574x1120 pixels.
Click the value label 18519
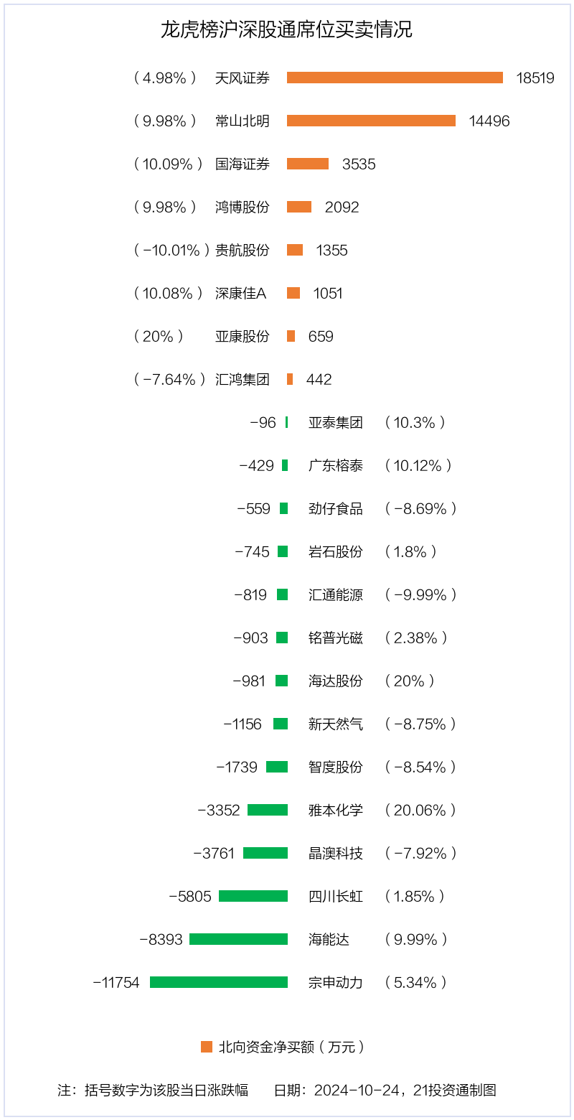click(535, 78)
